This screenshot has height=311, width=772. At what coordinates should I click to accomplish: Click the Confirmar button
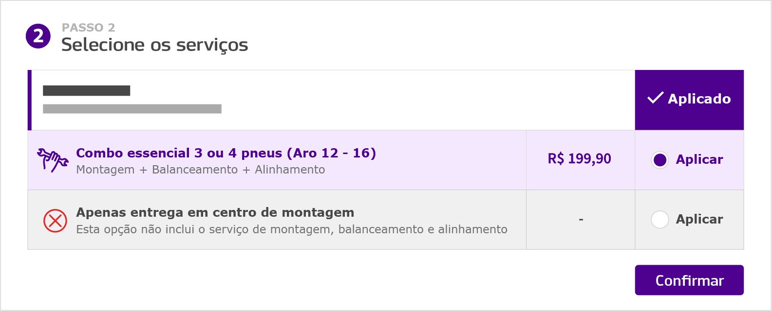click(689, 280)
